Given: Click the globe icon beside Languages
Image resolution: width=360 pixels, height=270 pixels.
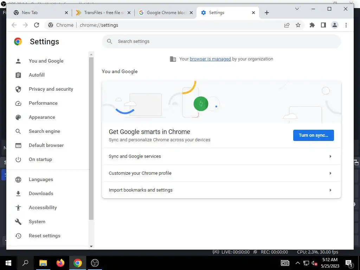Looking at the screenshot, I should (18, 180).
